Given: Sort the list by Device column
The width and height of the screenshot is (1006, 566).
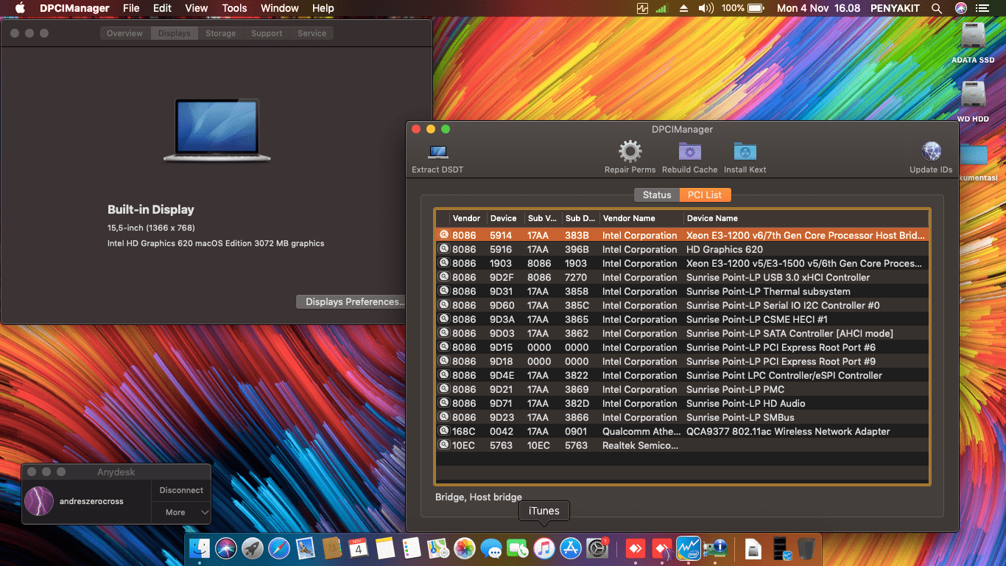Looking at the screenshot, I should [x=504, y=218].
